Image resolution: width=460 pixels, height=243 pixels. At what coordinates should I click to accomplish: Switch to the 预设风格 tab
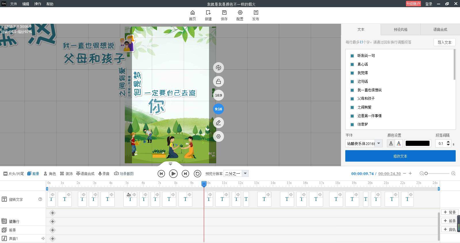coord(400,30)
